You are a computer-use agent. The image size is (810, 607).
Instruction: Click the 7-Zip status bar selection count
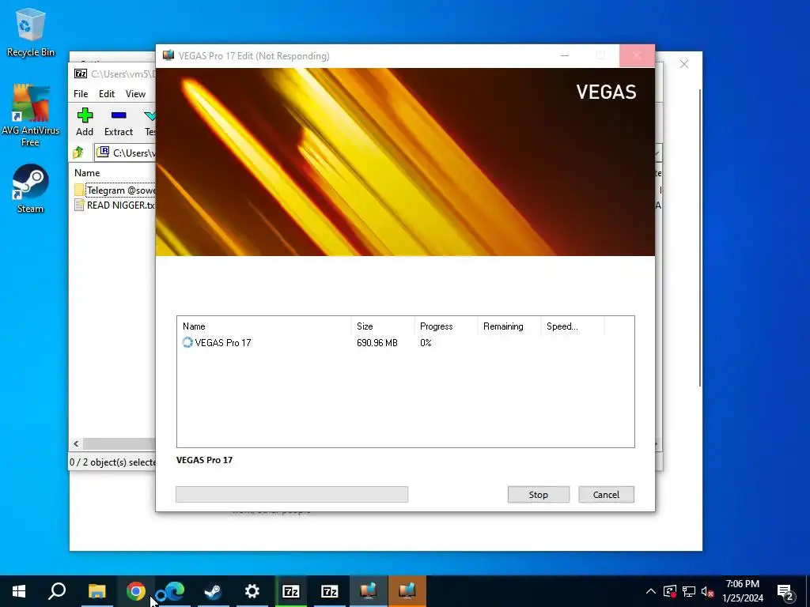pos(112,462)
